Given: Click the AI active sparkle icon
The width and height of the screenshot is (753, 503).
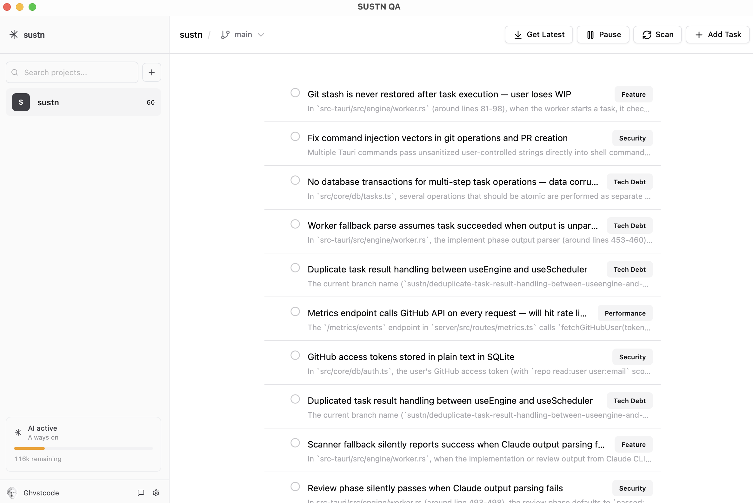Looking at the screenshot, I should coord(18,432).
